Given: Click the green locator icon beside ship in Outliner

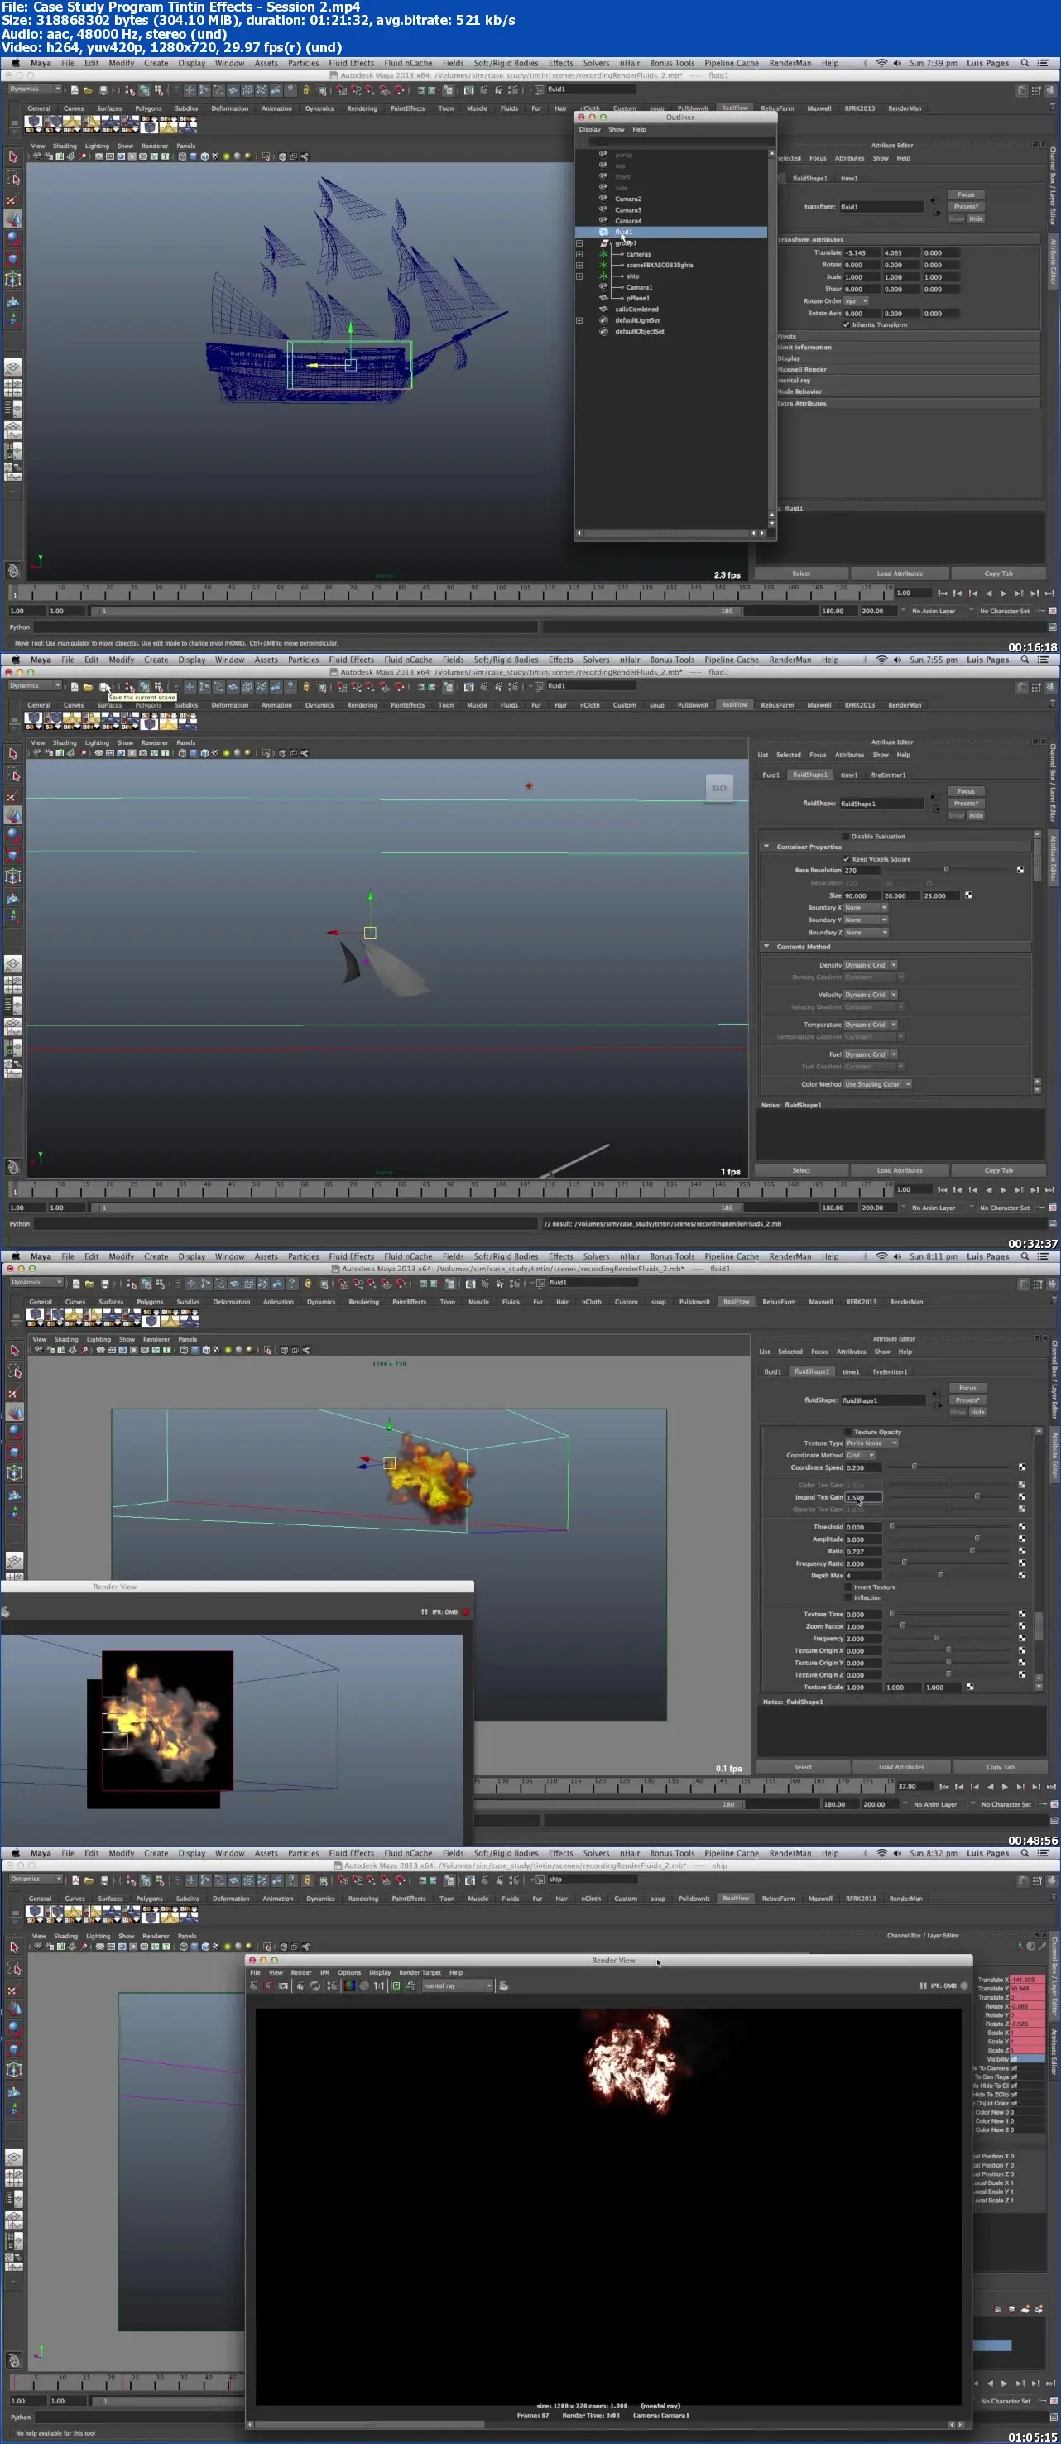Looking at the screenshot, I should coord(603,276).
